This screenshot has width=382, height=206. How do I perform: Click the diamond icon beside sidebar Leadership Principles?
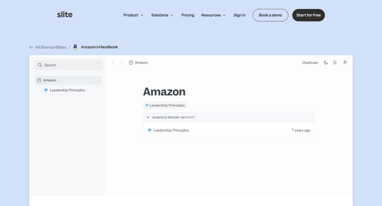pyautogui.click(x=46, y=90)
